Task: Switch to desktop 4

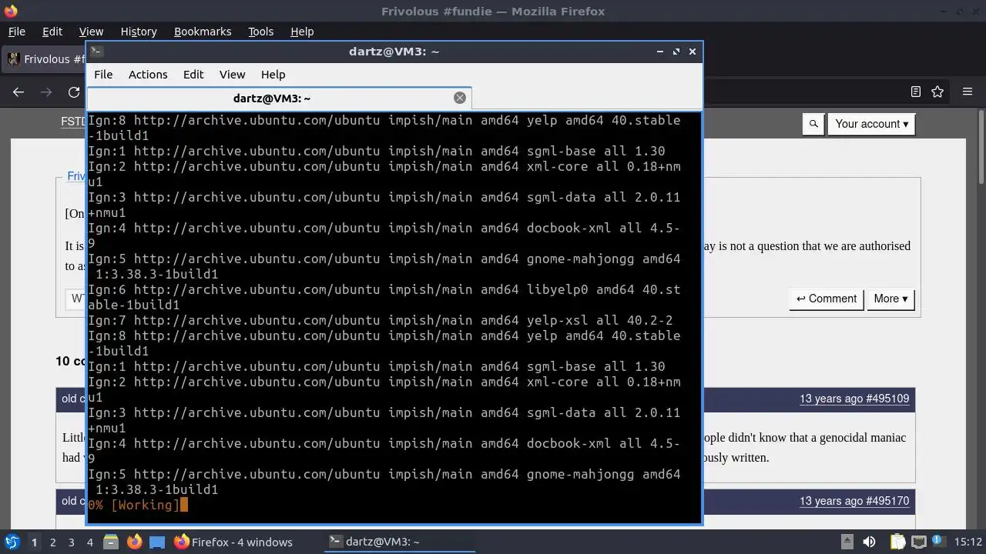Action: pyautogui.click(x=89, y=542)
